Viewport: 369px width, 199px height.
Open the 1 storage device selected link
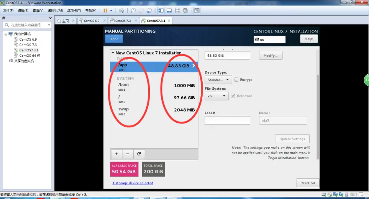[133, 183]
